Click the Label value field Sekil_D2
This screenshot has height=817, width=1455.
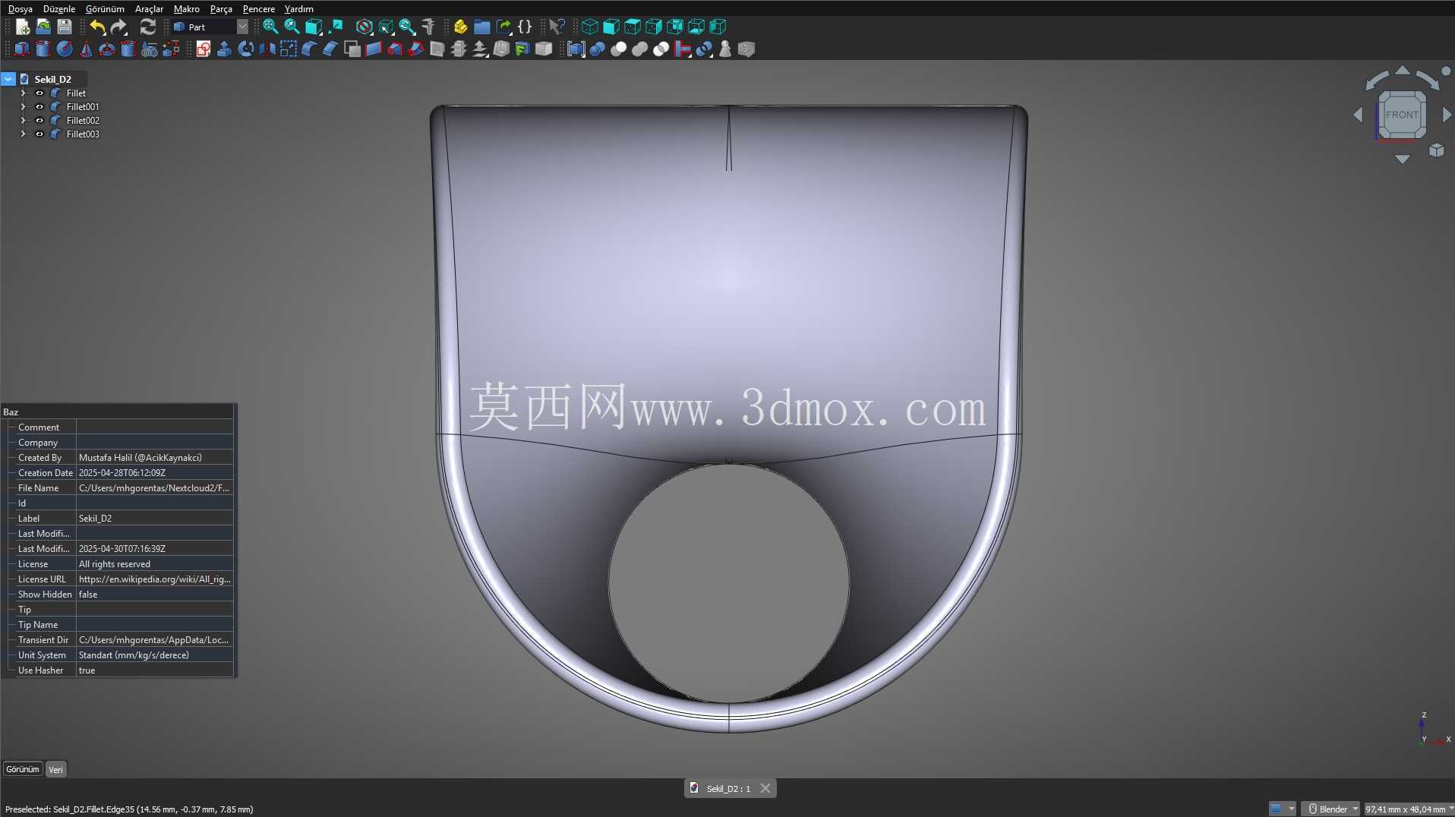pyautogui.click(x=155, y=519)
